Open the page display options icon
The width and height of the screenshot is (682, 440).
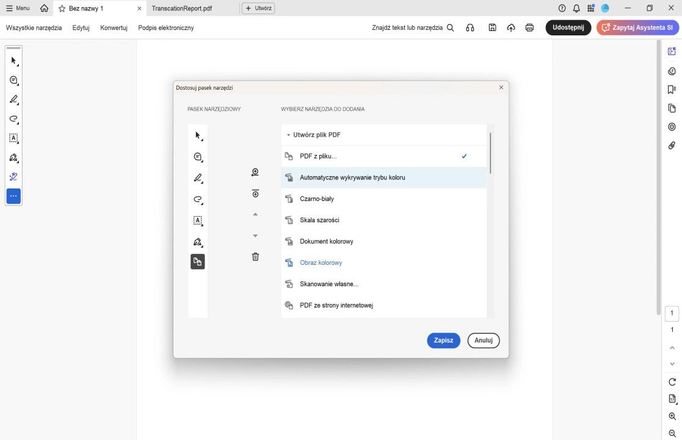coord(672,399)
